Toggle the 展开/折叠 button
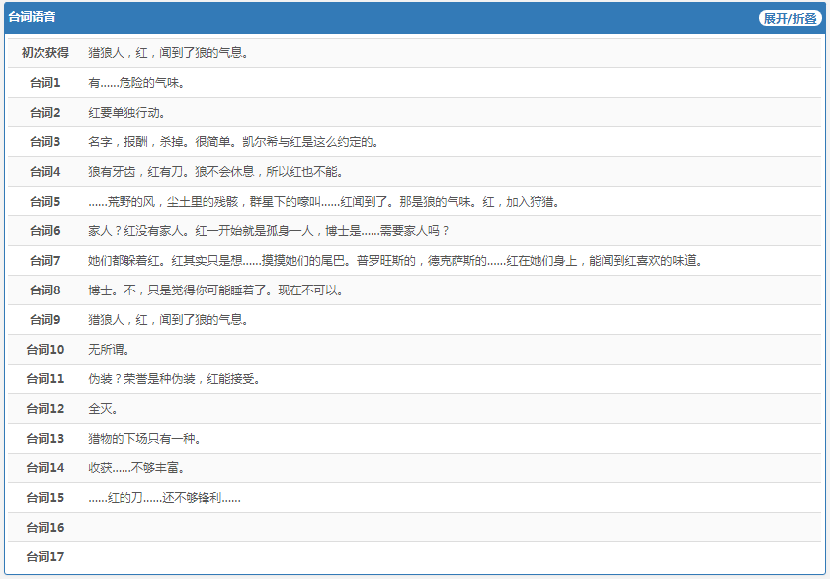The height and width of the screenshot is (579, 830). [x=789, y=18]
